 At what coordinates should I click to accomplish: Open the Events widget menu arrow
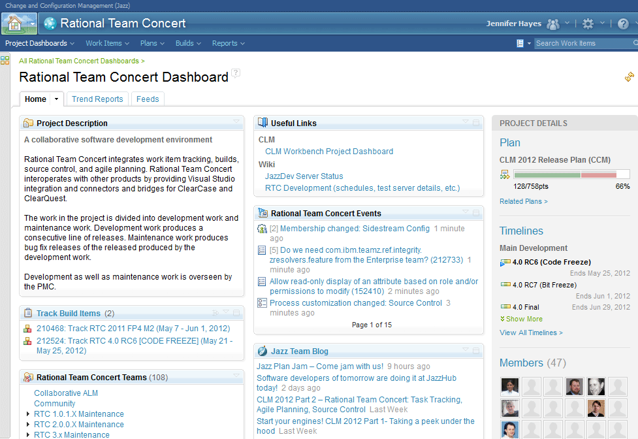(466, 212)
